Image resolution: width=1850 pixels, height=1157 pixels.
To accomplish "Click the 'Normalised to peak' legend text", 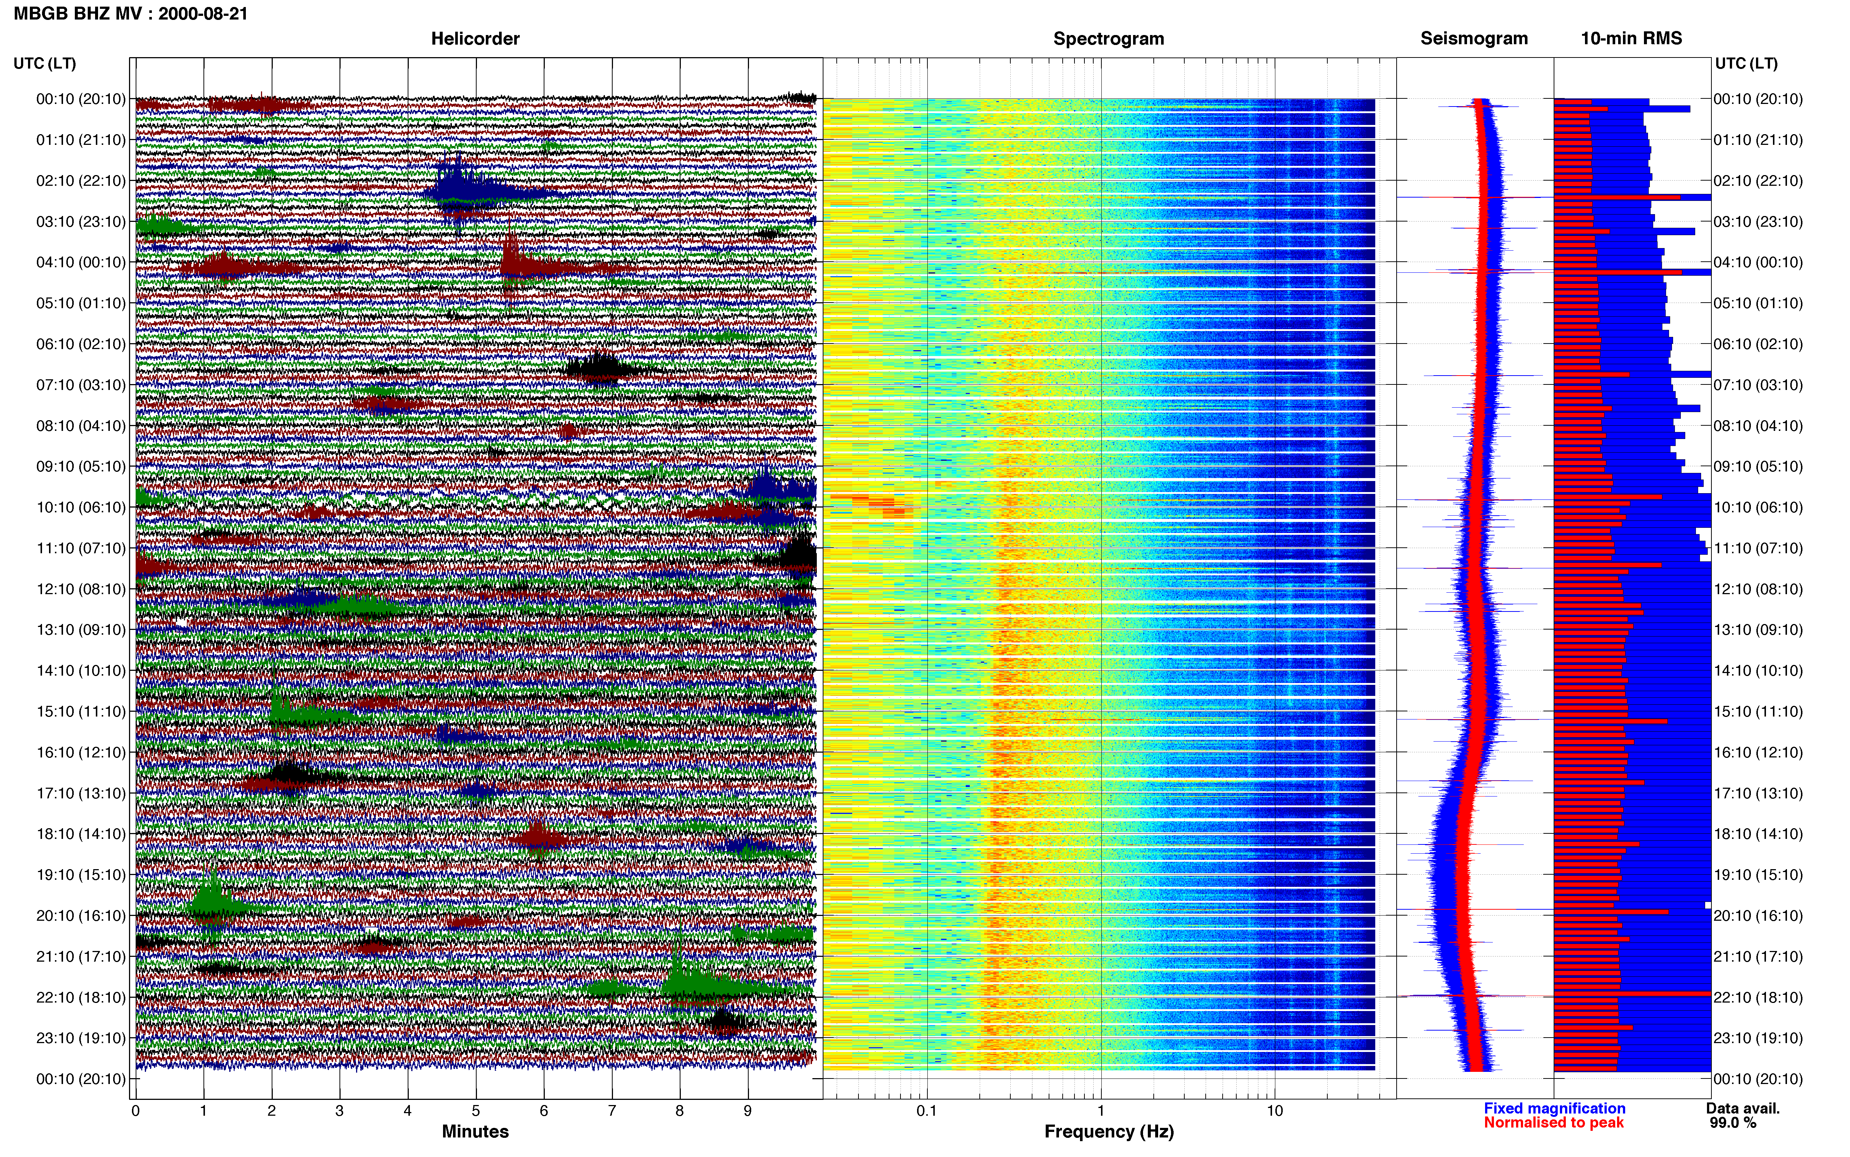I will 1553,1123.
